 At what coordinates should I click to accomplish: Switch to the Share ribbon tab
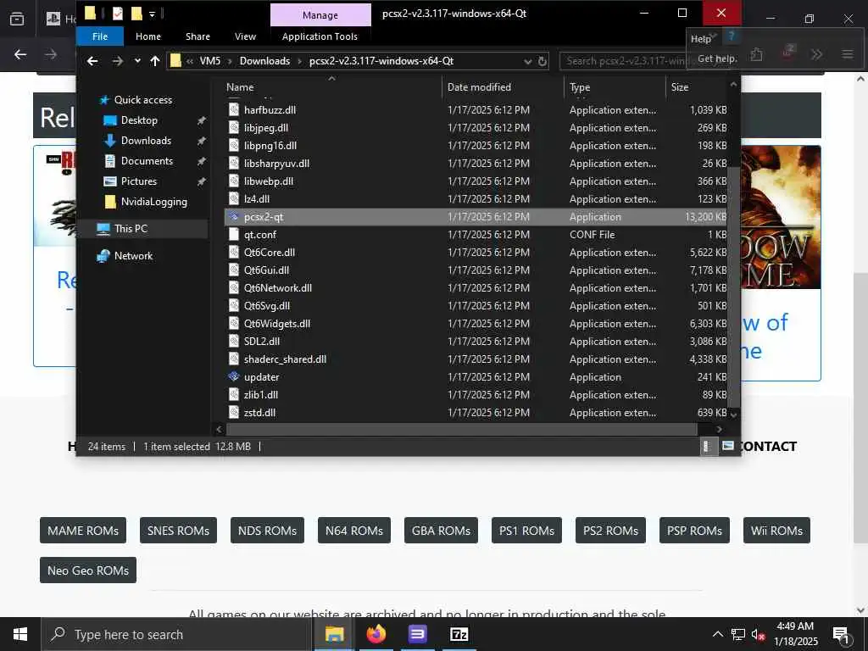pyautogui.click(x=198, y=36)
